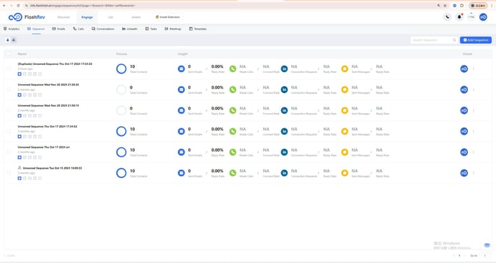Click the progress ring in Tue Oct 15 sequence row
This screenshot has height=263, width=496.
(x=121, y=173)
